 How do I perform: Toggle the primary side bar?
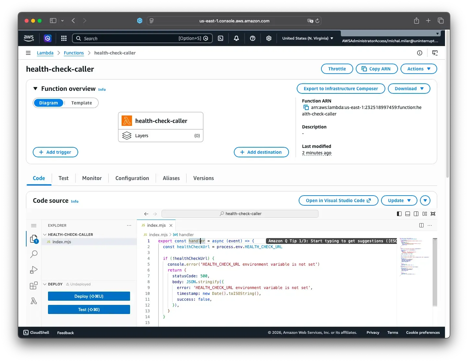coord(399,214)
